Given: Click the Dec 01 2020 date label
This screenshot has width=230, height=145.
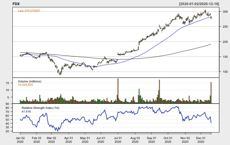Looking at the screenshot, I should [201, 140].
